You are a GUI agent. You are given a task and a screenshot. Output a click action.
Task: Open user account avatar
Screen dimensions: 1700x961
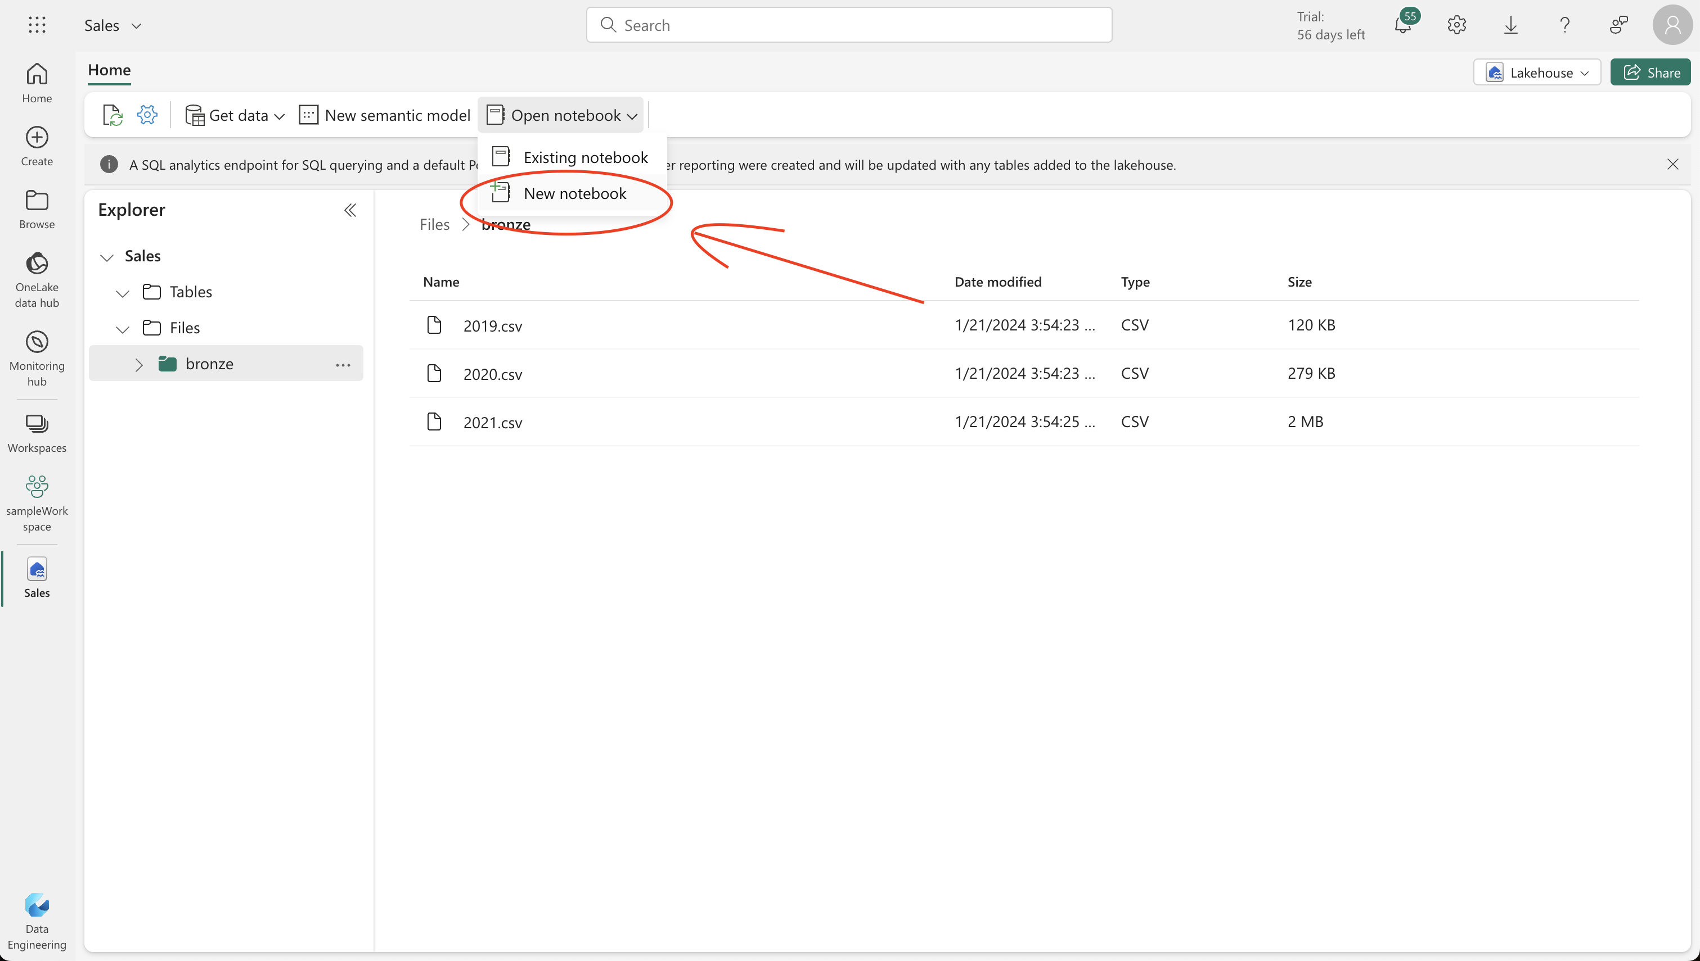[x=1672, y=25]
